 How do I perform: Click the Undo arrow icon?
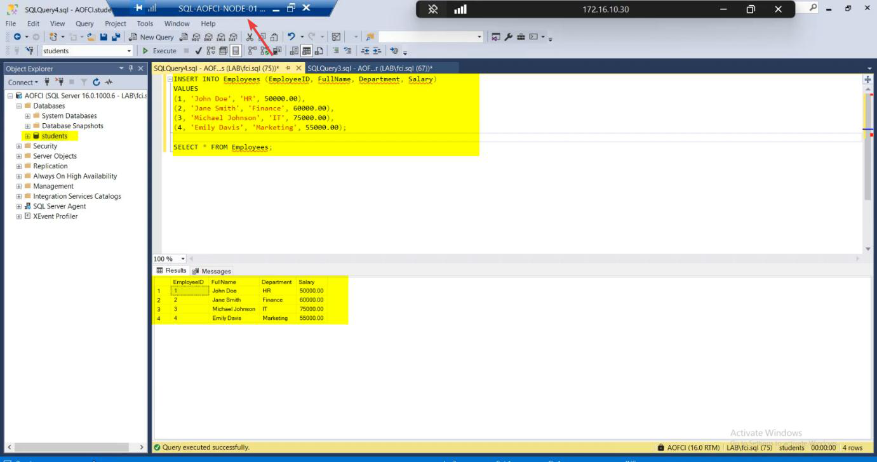click(x=291, y=37)
